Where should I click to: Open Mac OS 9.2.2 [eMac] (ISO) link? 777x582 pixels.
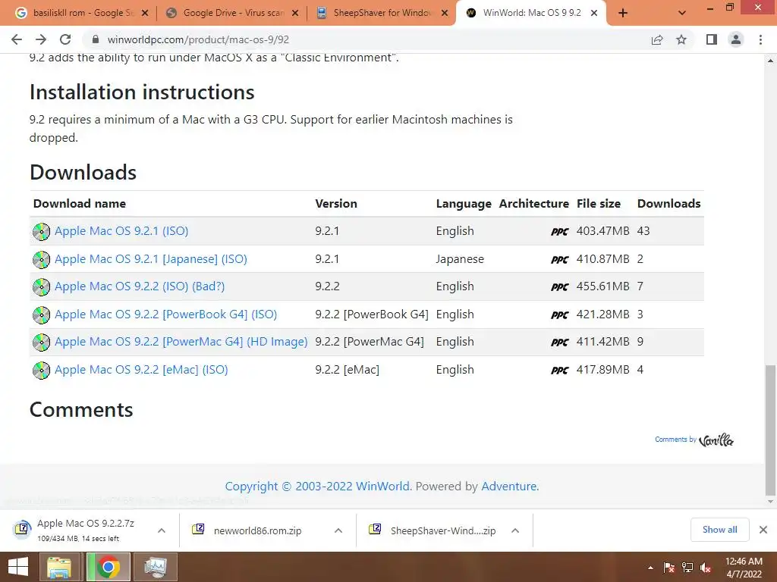point(141,370)
